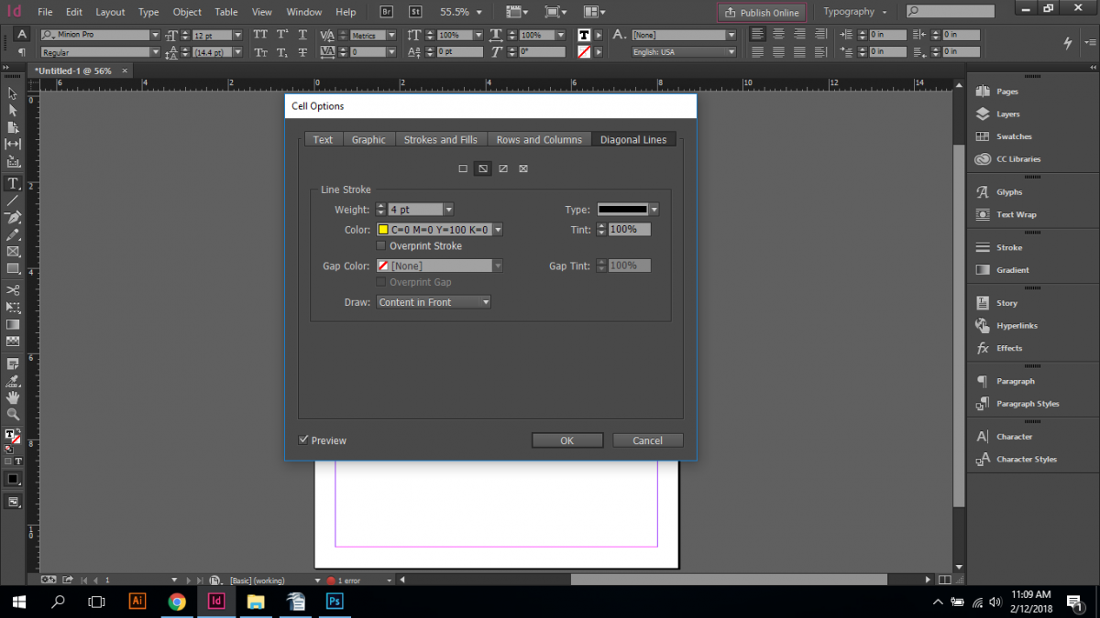Enable Overprint Stroke
1100x618 pixels.
coord(380,245)
